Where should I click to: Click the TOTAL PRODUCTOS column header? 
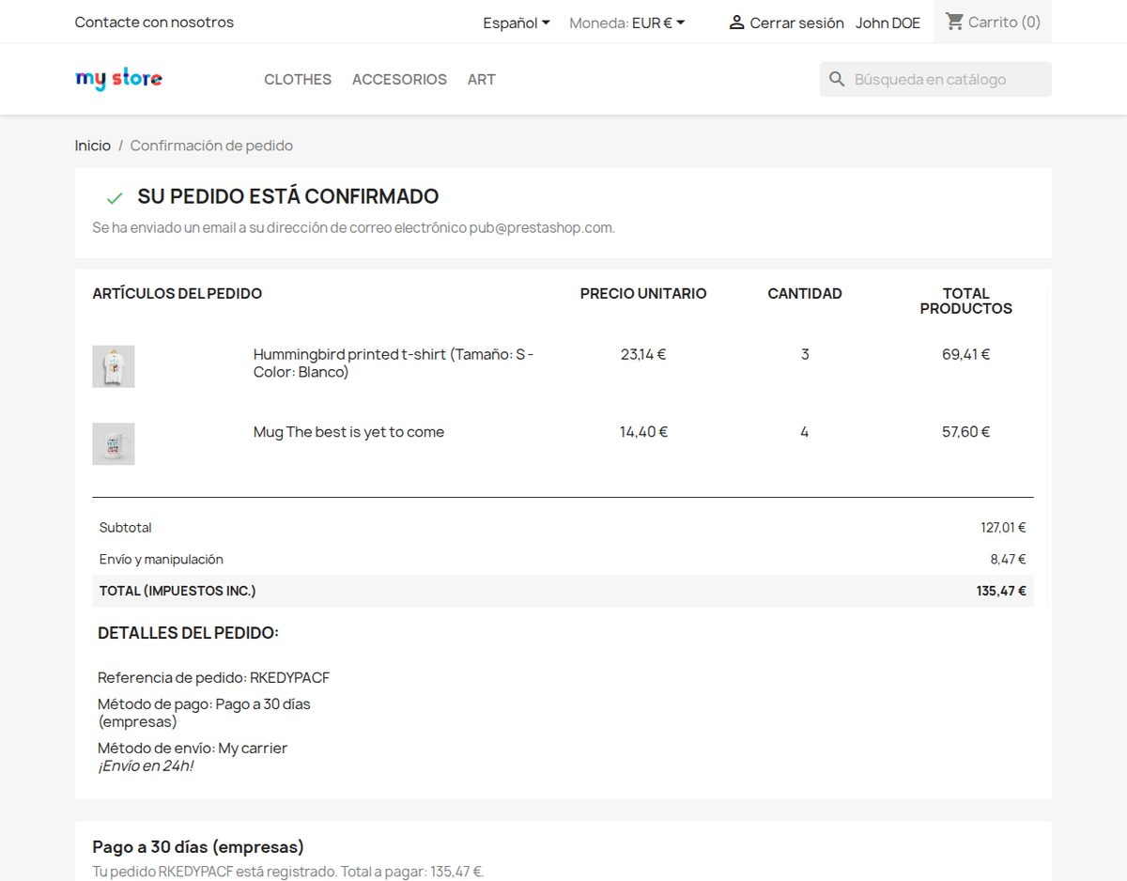(x=966, y=301)
